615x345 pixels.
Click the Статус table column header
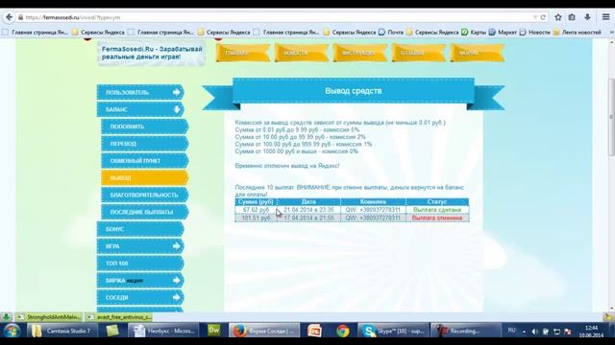pyautogui.click(x=437, y=202)
